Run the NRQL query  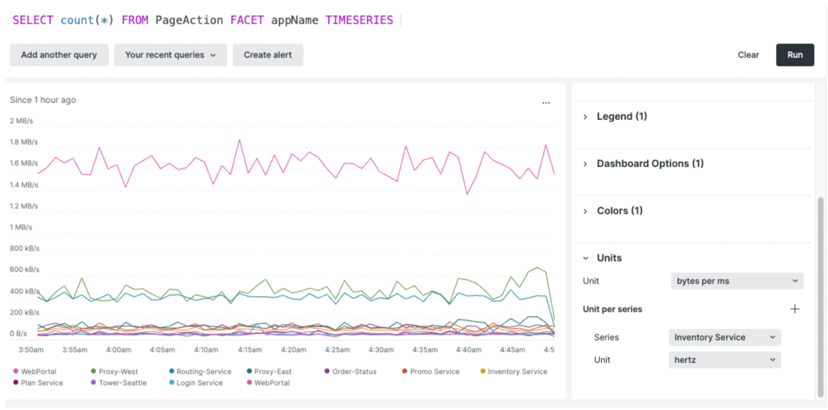[x=795, y=55]
